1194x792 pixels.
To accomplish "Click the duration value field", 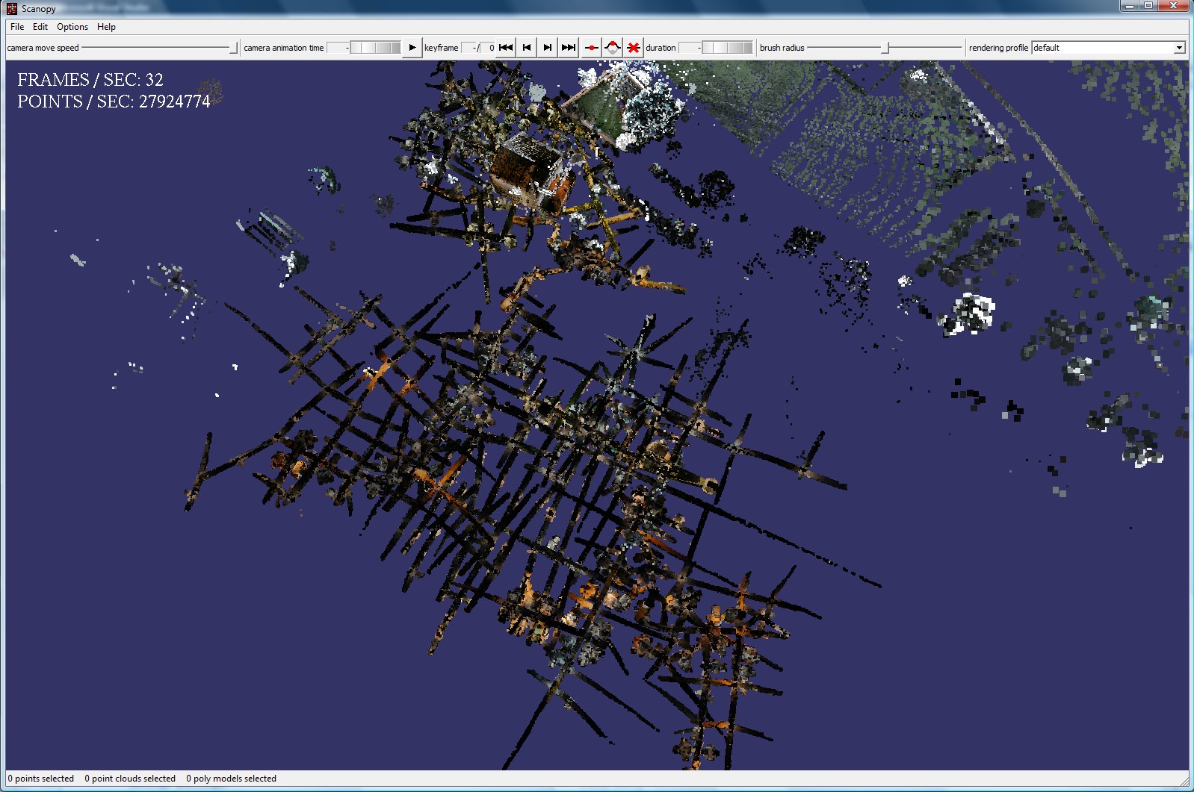I will [x=690, y=48].
